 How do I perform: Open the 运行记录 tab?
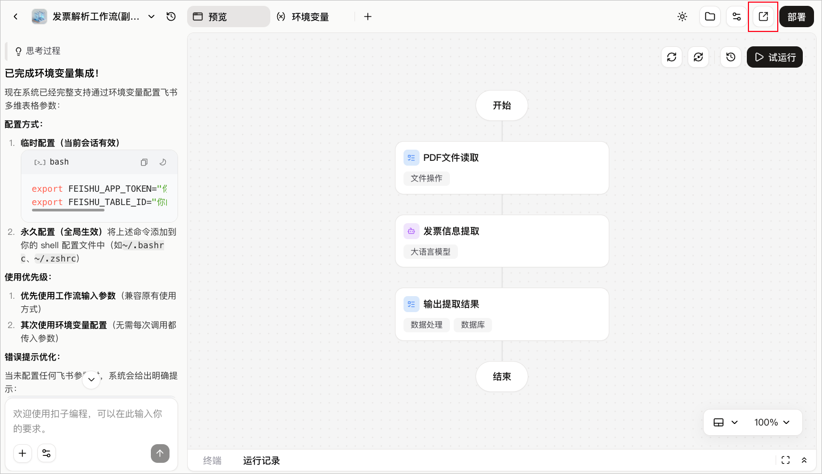coord(261,461)
